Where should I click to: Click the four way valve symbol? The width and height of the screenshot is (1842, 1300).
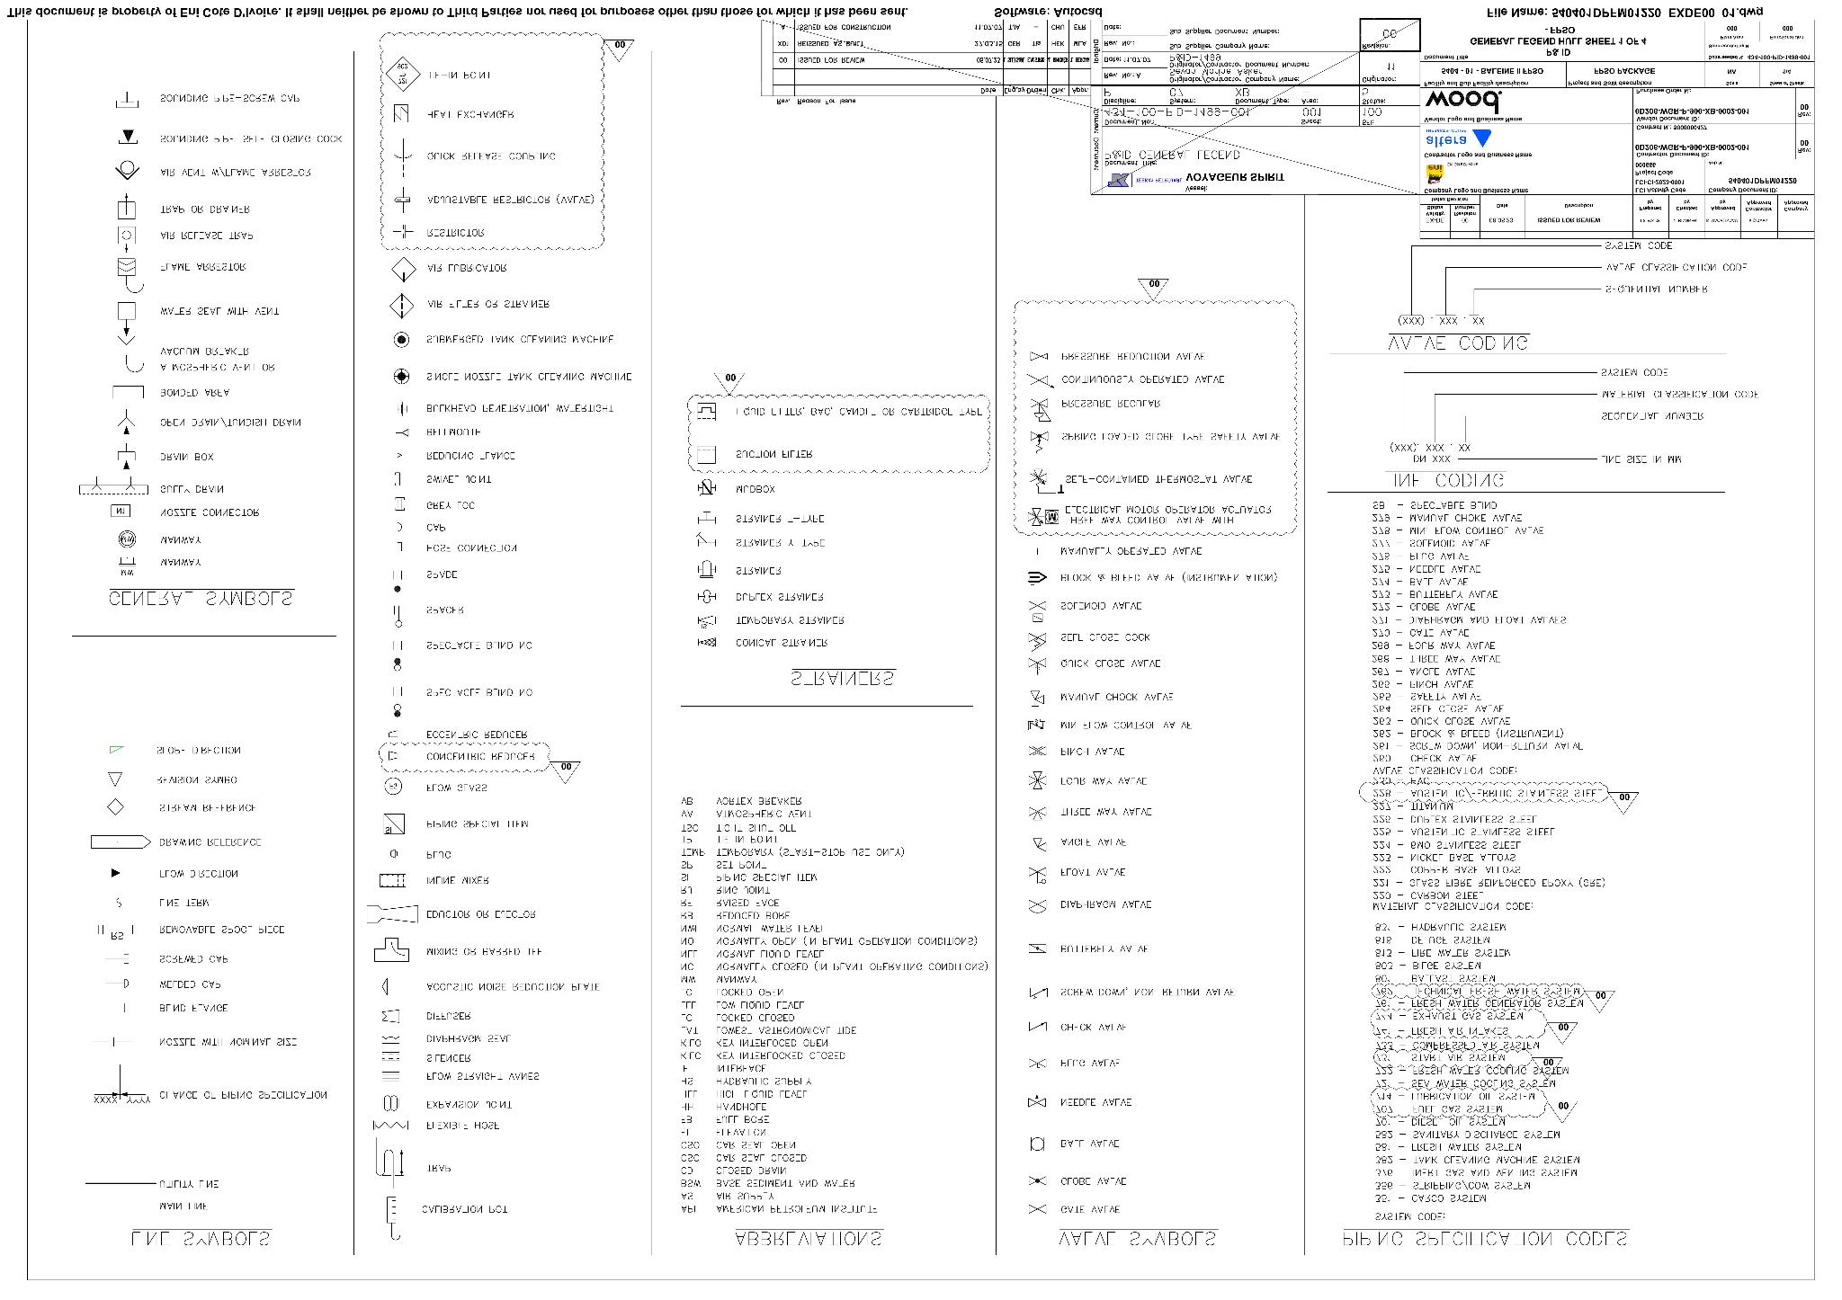point(1037,780)
